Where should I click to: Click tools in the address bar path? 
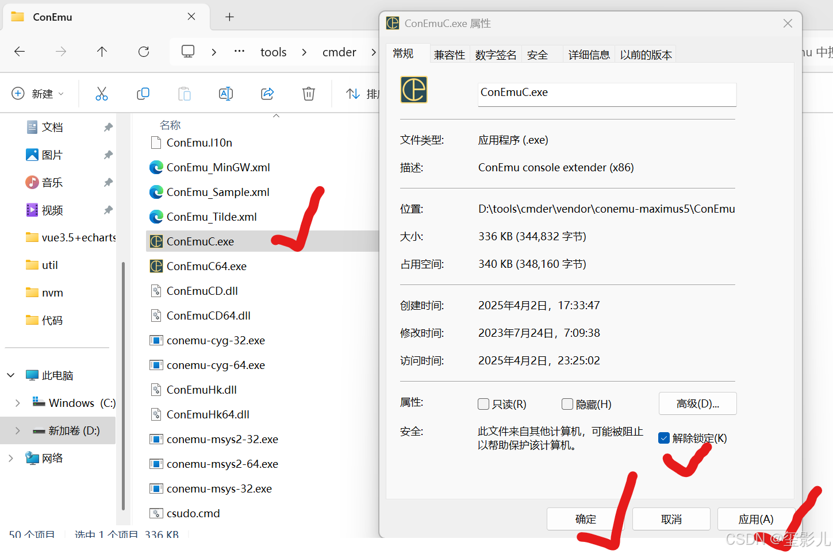[274, 52]
